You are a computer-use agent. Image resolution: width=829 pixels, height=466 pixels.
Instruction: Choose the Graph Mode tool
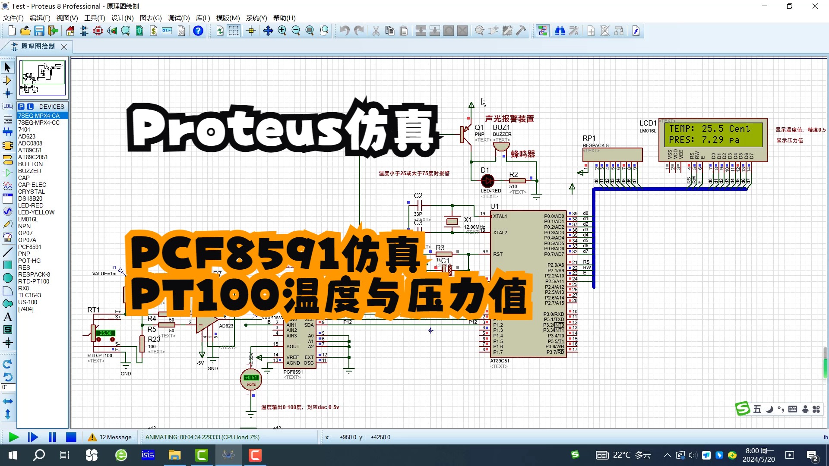coord(7,185)
